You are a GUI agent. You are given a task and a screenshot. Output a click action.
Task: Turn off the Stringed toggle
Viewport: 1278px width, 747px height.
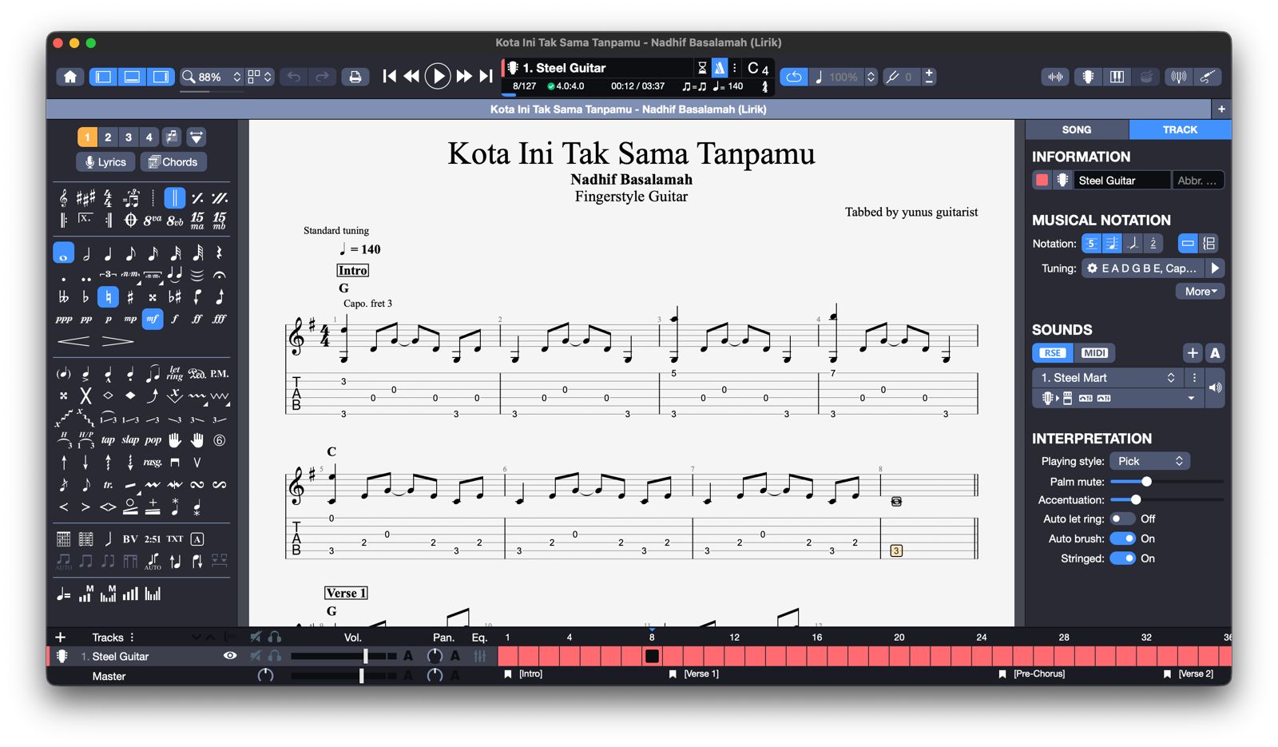tap(1122, 558)
